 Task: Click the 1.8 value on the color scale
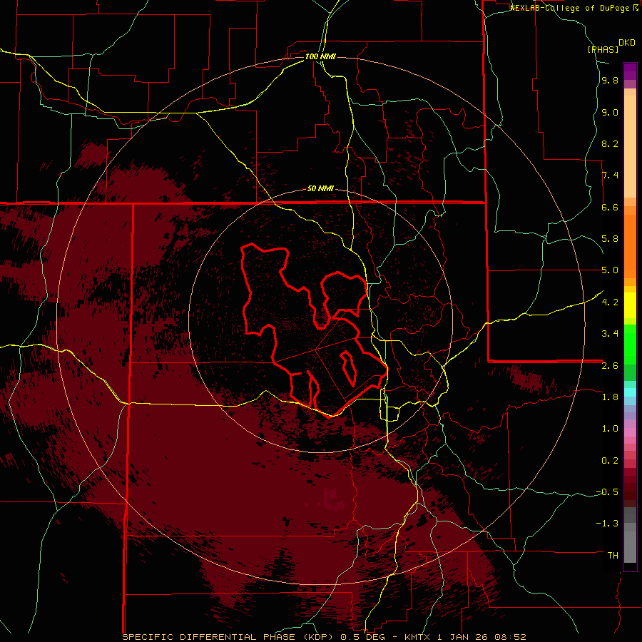(x=610, y=397)
